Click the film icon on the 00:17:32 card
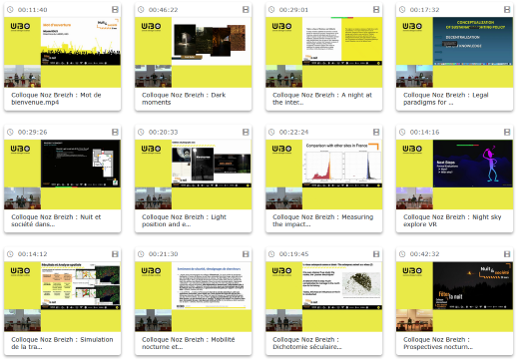518x359 pixels. pyautogui.click(x=507, y=10)
